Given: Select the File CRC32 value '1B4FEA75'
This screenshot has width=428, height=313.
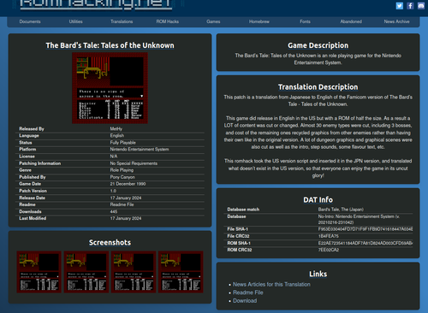Looking at the screenshot, I should pyautogui.click(x=329, y=236).
